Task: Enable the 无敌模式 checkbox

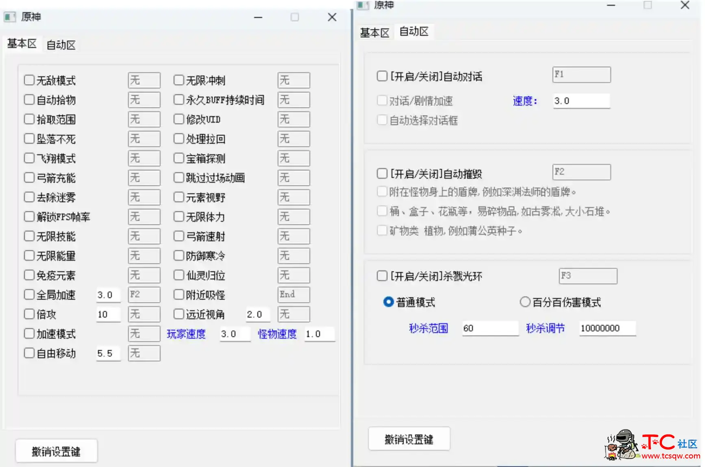Action: click(29, 80)
